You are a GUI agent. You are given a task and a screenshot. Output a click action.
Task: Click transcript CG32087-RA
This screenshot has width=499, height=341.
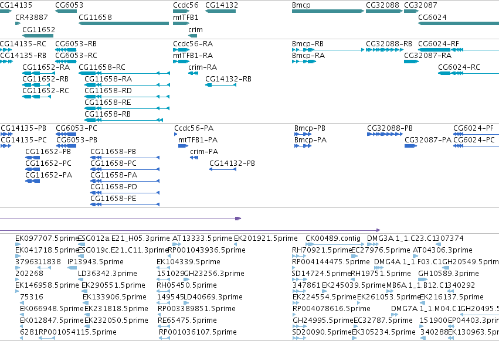click(x=412, y=62)
